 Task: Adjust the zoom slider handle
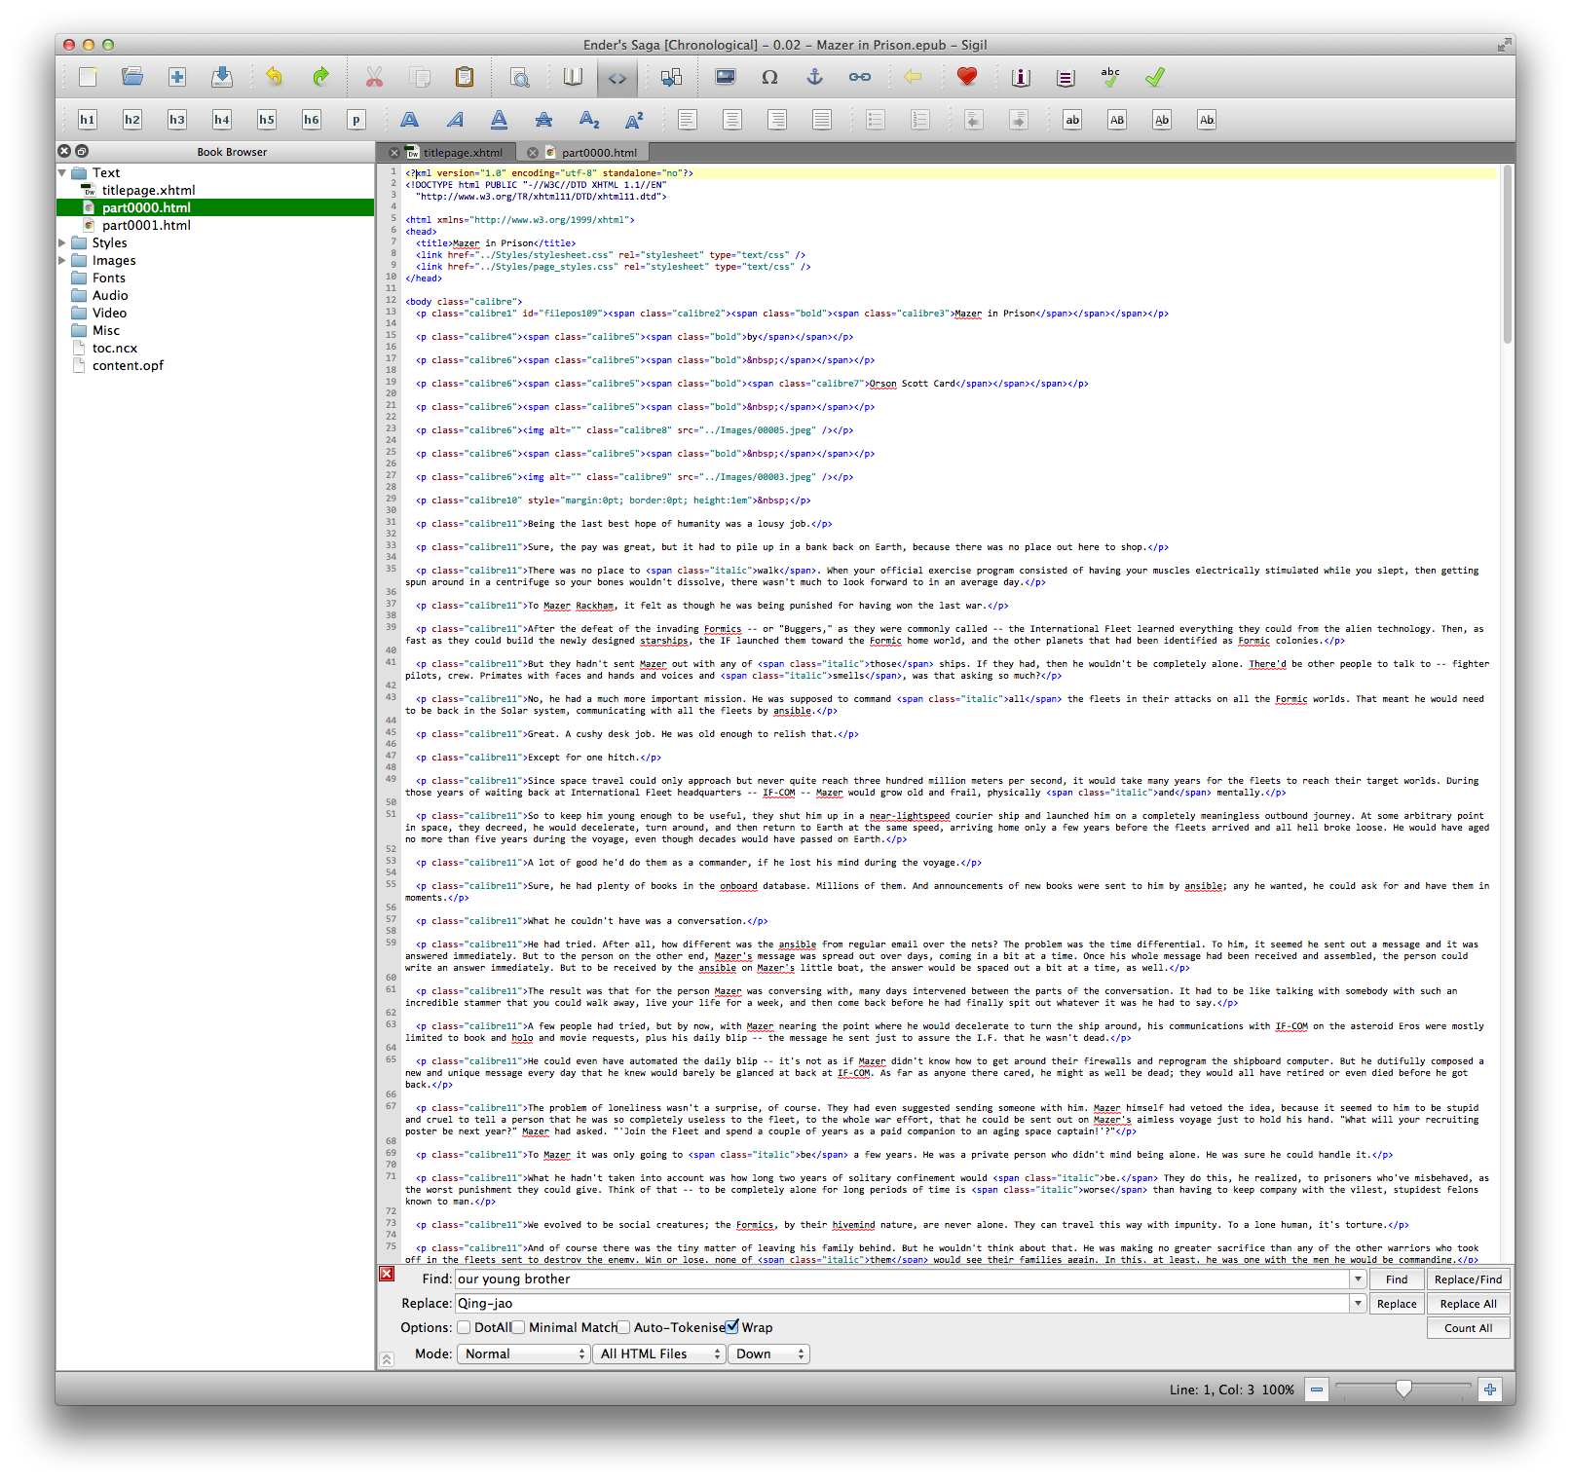point(1403,1389)
